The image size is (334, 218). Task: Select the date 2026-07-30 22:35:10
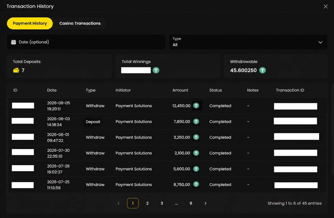pos(58,153)
